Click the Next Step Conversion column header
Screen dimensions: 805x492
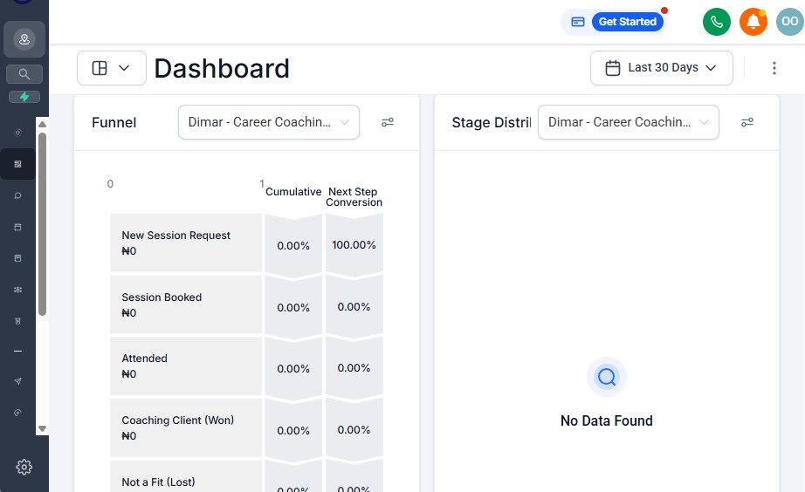354,196
